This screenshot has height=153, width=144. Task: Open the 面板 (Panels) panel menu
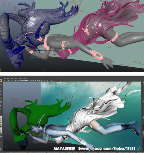pos(25,79)
